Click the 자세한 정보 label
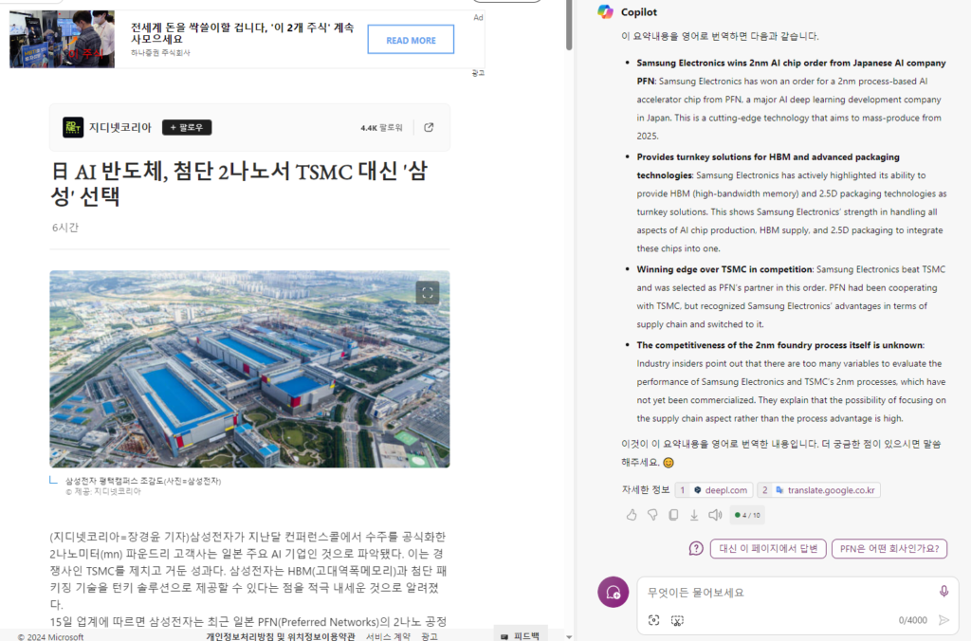This screenshot has height=641, width=971. click(645, 490)
